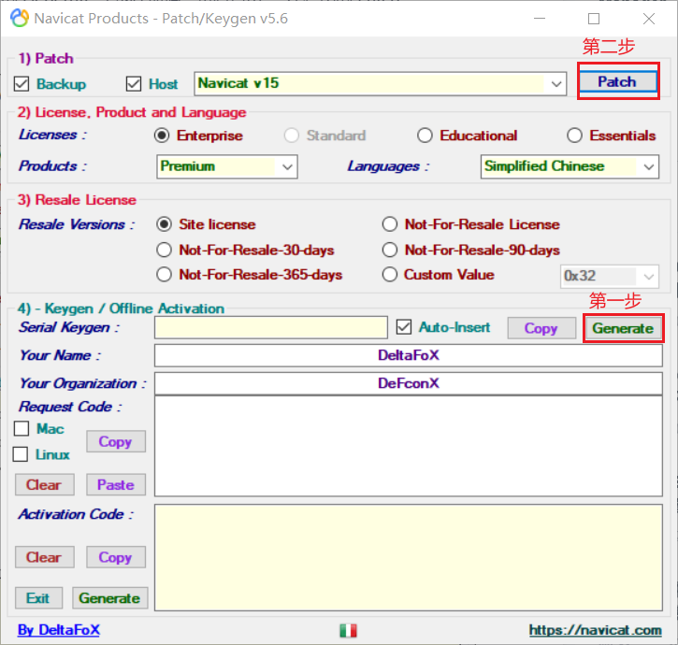678x645 pixels.
Task: Click inside the Activation Code text area
Action: [x=408, y=557]
